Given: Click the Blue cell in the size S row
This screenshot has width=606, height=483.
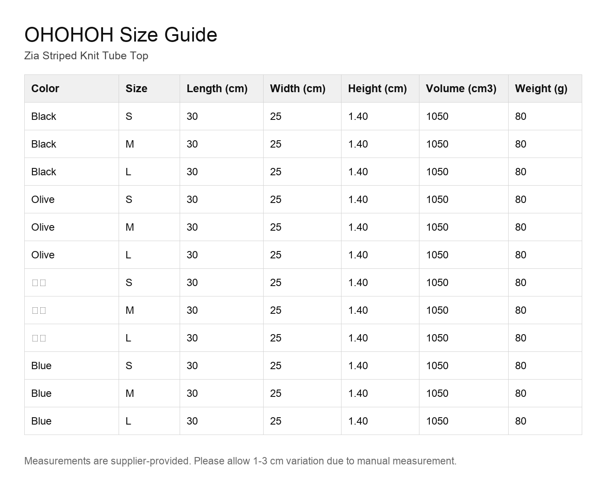Looking at the screenshot, I should [x=71, y=366].
